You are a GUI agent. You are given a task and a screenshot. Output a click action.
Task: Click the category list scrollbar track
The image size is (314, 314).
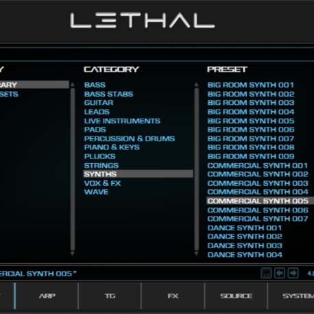click(x=197, y=169)
